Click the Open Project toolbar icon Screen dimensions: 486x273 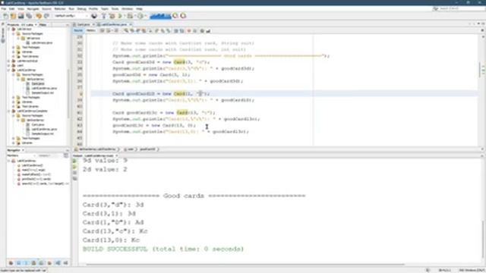click(21, 16)
